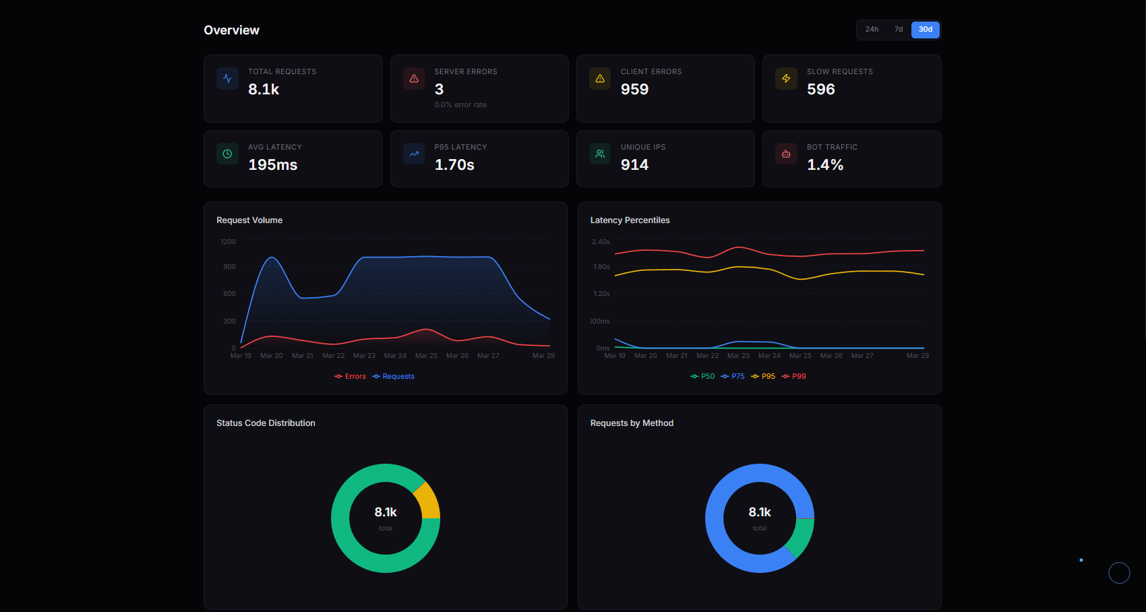Toggle the Errors series in Request Volume legend
The height and width of the screenshot is (612, 1146).
(x=350, y=377)
